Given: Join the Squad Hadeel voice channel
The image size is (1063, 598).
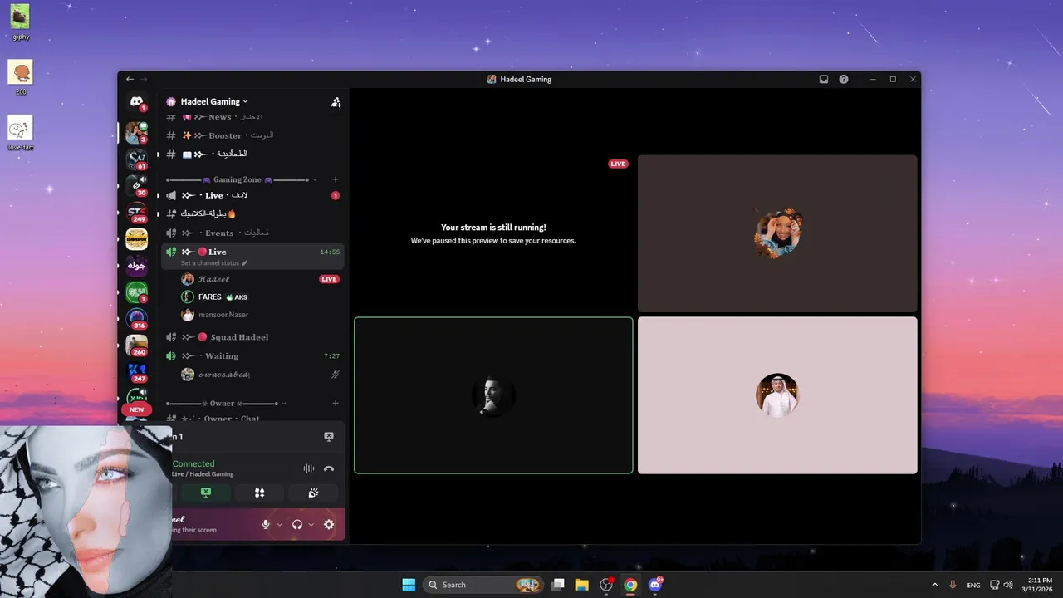Looking at the screenshot, I should (x=252, y=337).
